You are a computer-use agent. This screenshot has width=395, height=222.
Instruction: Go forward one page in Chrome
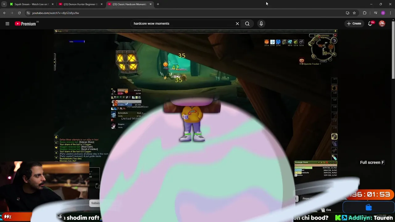pyautogui.click(x=12, y=13)
